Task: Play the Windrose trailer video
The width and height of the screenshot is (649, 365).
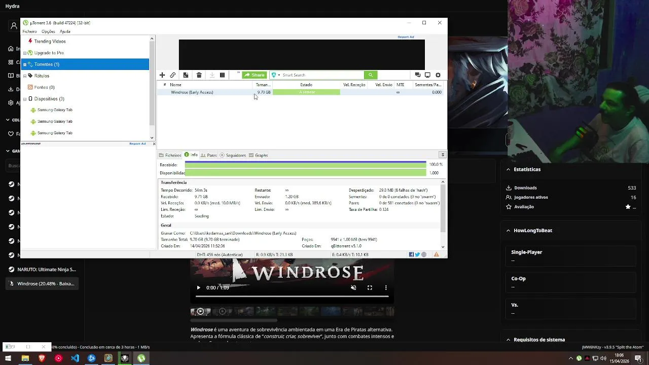Action: click(x=198, y=287)
